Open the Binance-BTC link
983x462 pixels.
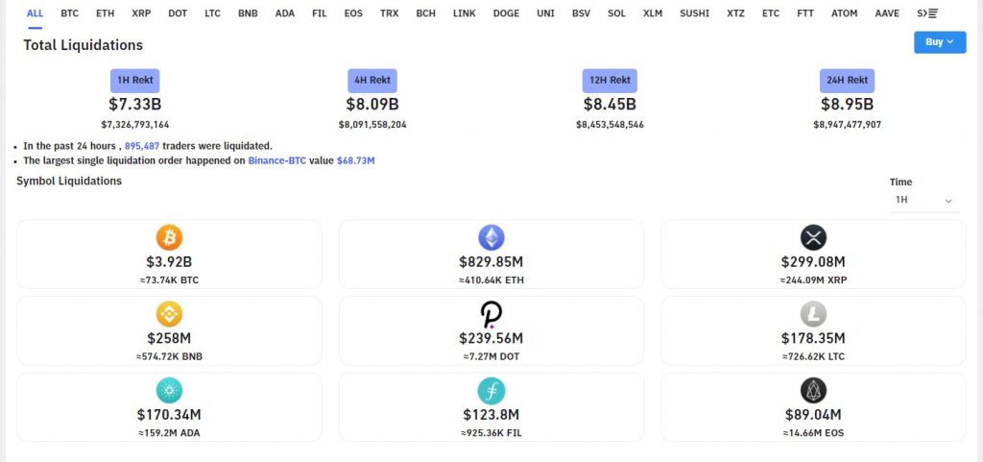click(277, 160)
